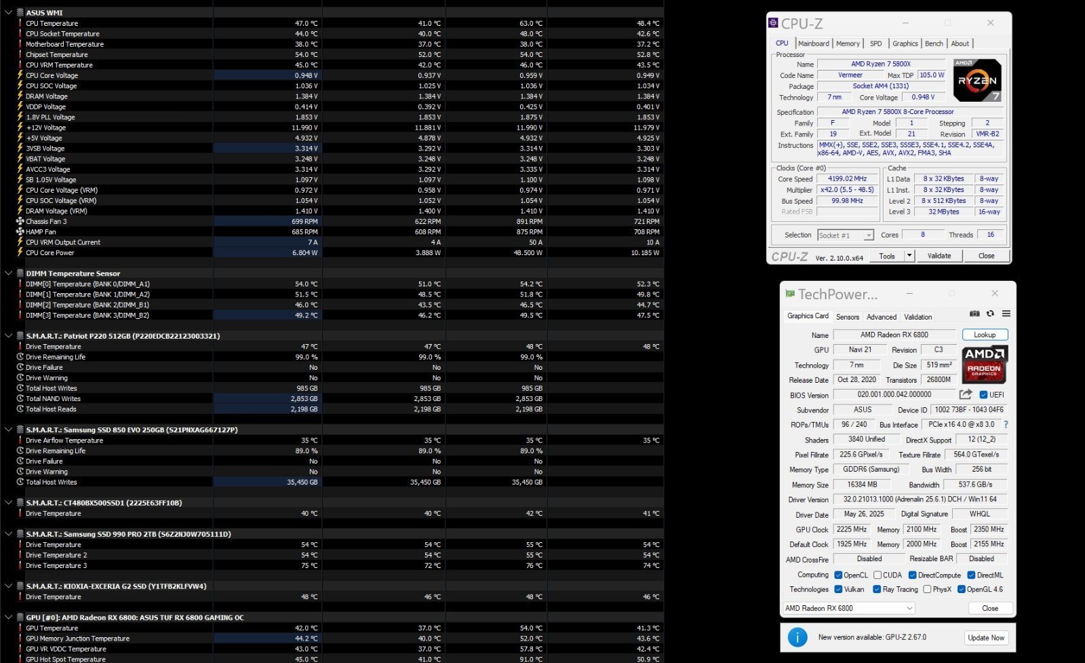Viewport: 1085px width, 663px height.
Task: Select the Drive Temperature 3 row
Action: click(332, 565)
